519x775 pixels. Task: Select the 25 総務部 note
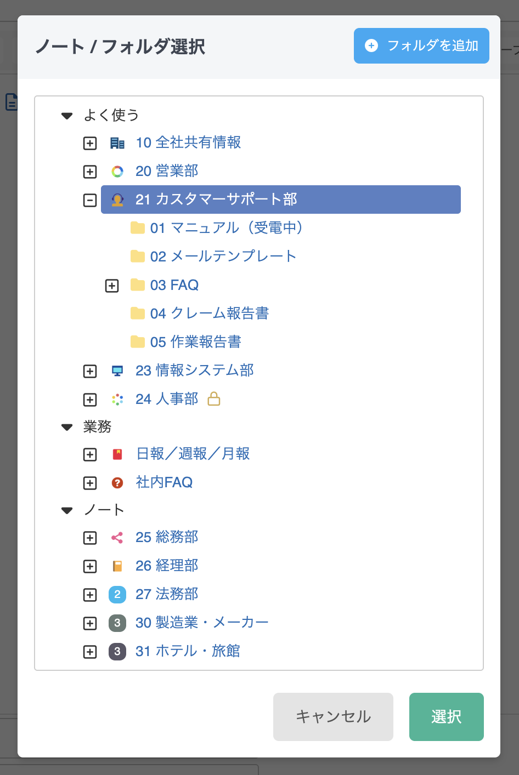click(167, 537)
